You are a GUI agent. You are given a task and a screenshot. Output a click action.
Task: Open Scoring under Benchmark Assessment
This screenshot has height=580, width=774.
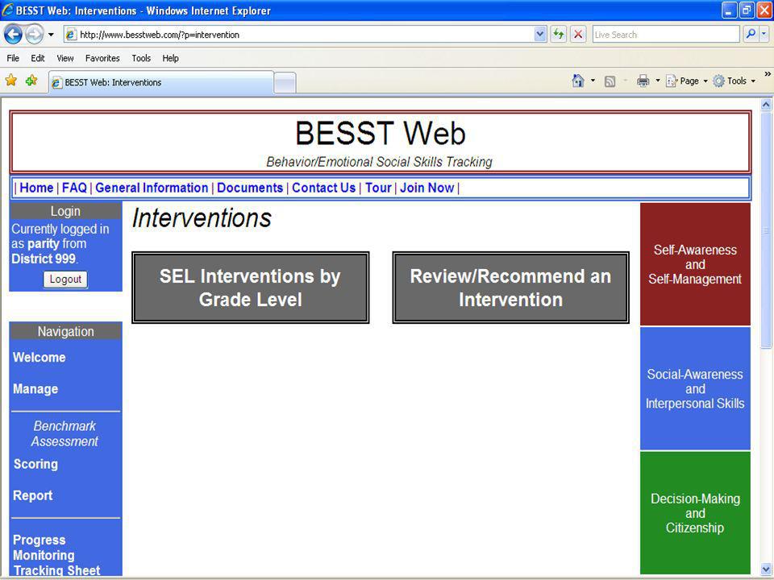(x=35, y=464)
